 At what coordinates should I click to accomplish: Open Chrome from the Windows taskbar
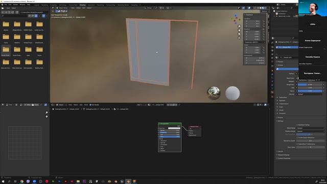click(21, 181)
